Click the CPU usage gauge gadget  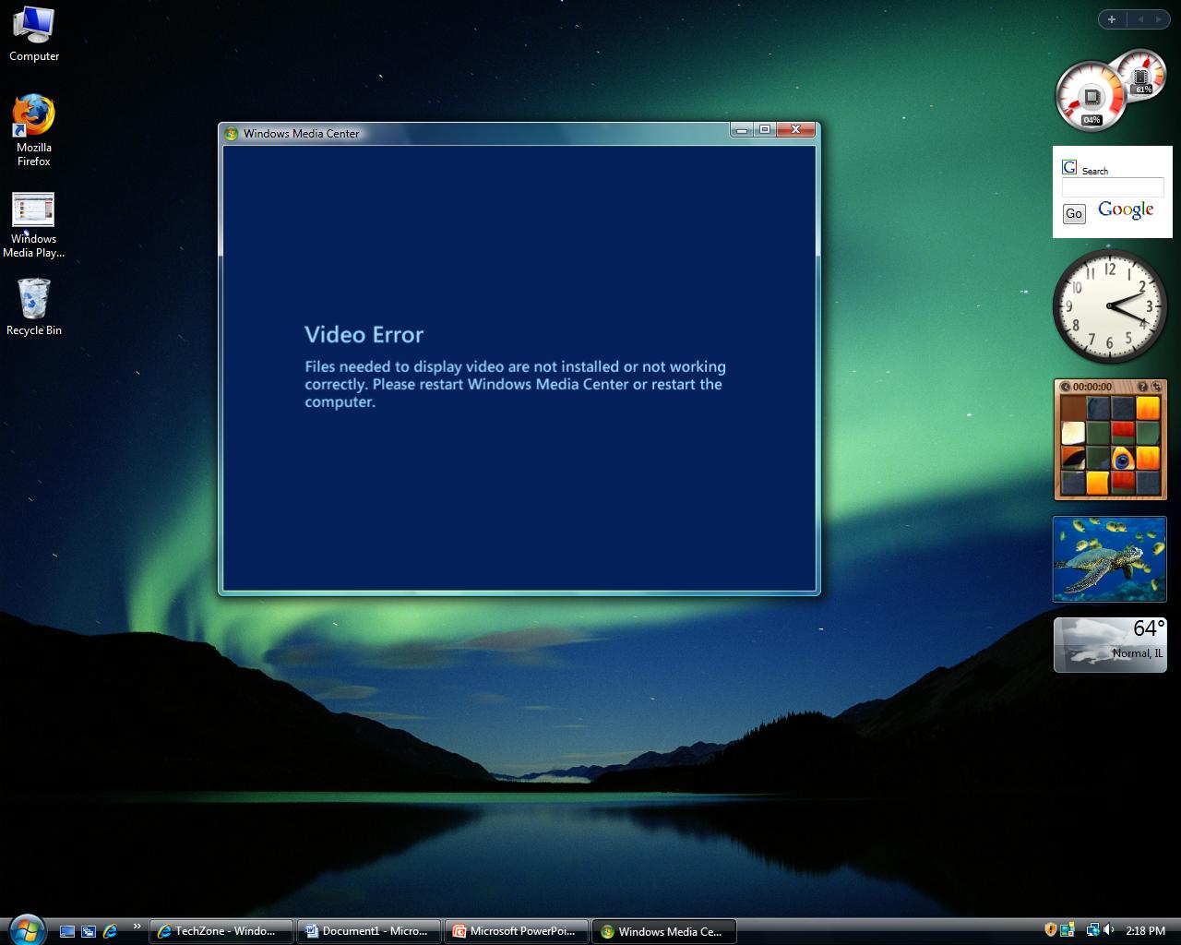point(1091,95)
